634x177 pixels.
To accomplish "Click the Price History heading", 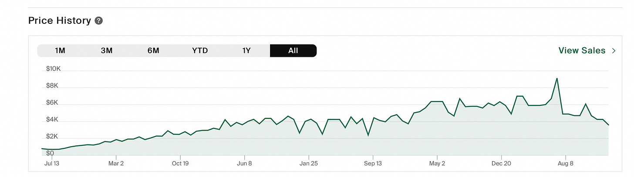I will (60, 20).
